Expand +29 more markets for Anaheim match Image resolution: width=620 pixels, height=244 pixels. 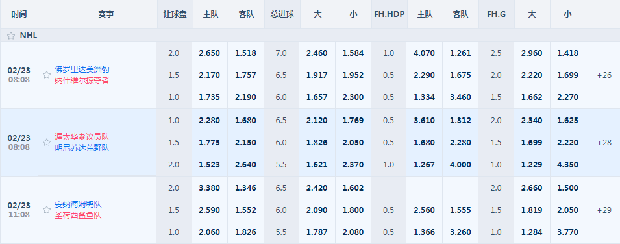(604, 210)
